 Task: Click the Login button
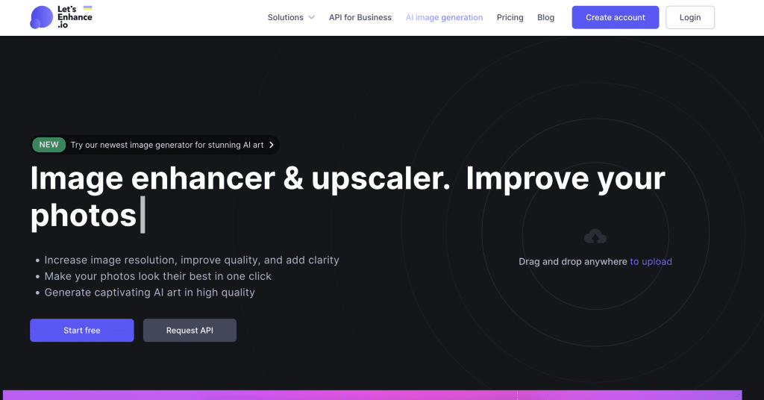[689, 17]
